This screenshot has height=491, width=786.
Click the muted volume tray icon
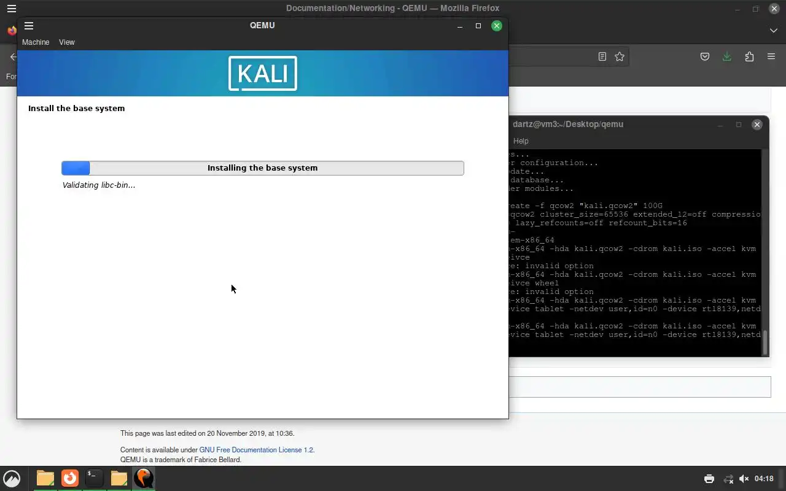(744, 479)
